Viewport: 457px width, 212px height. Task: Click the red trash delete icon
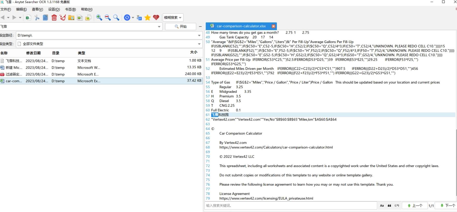pos(54,18)
